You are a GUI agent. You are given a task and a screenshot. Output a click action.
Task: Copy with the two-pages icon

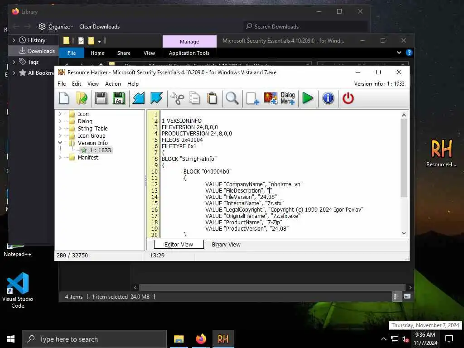pyautogui.click(x=194, y=98)
